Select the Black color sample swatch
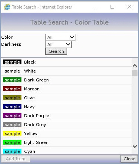This screenshot has height=164, width=139. point(12,62)
